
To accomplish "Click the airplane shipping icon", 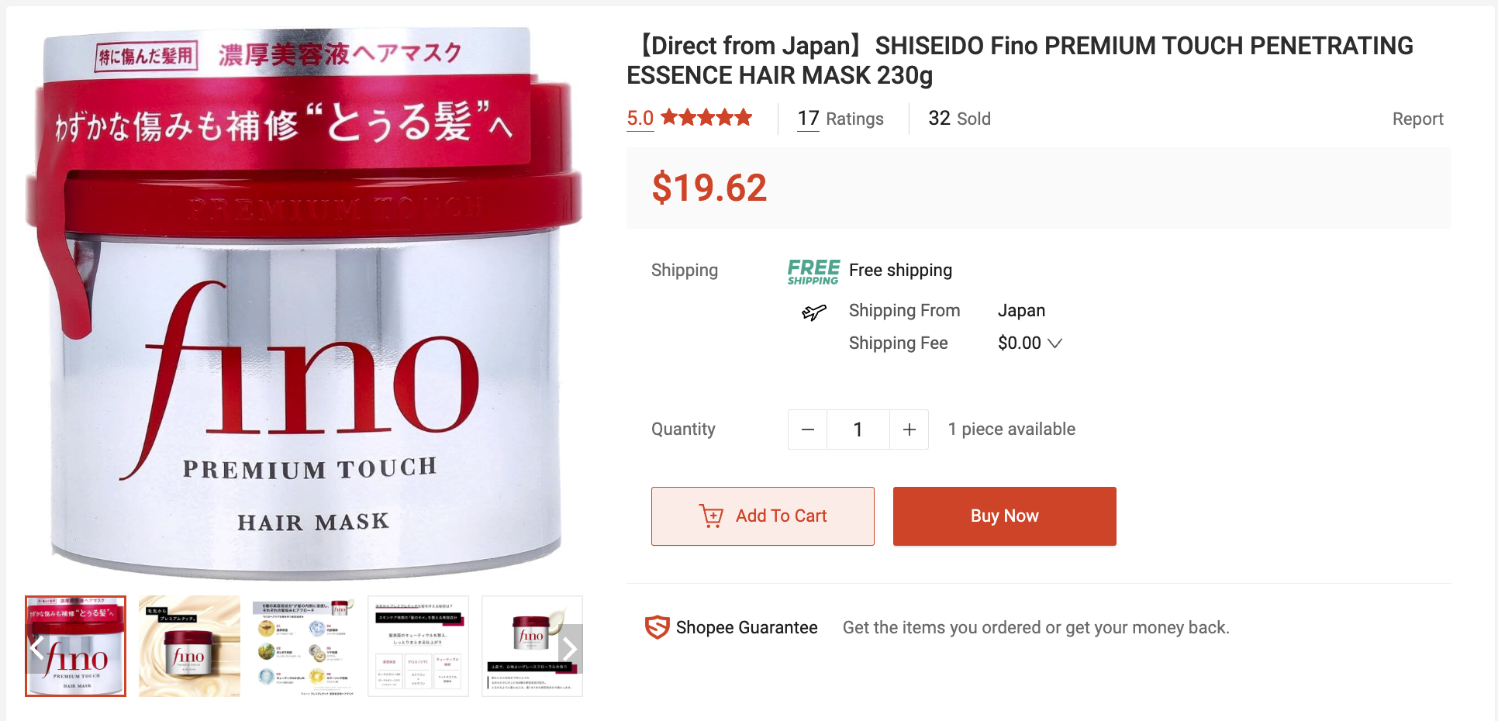I will pos(813,312).
